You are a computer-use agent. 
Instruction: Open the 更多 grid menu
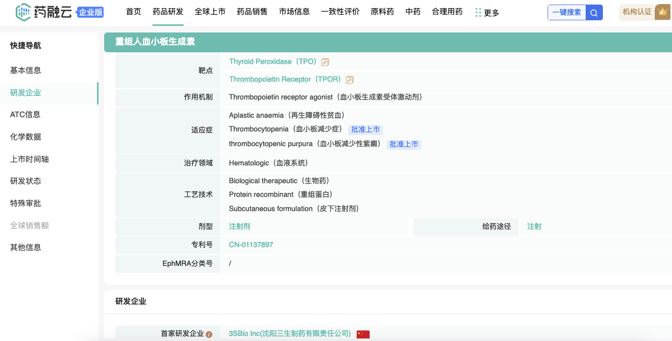click(x=487, y=13)
